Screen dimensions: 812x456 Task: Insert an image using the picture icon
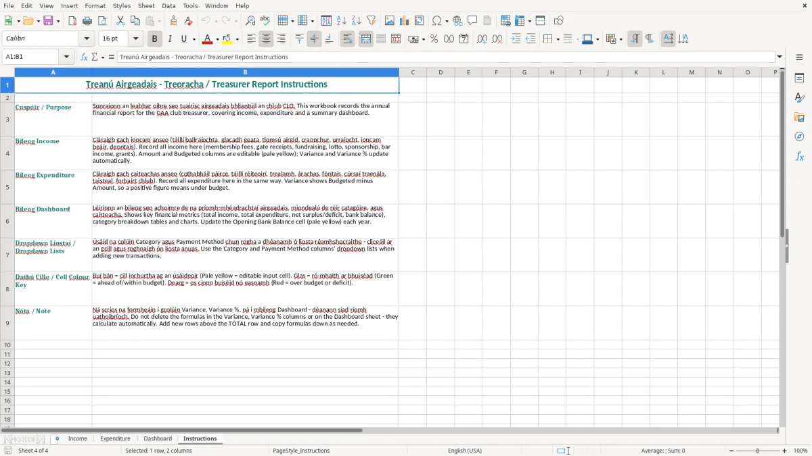[x=390, y=21]
